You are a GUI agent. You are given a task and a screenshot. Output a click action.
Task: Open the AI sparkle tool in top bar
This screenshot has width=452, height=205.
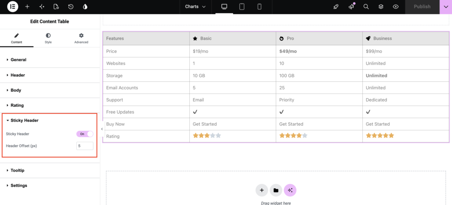pyautogui.click(x=42, y=7)
